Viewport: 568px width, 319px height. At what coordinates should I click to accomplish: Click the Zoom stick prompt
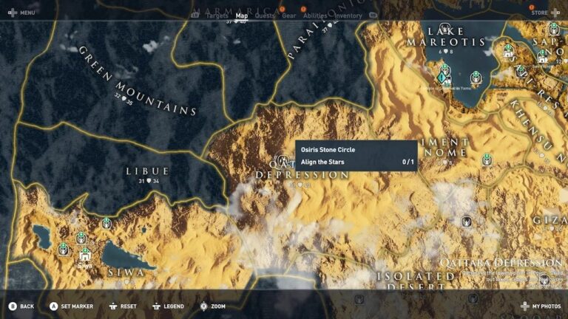coord(213,306)
